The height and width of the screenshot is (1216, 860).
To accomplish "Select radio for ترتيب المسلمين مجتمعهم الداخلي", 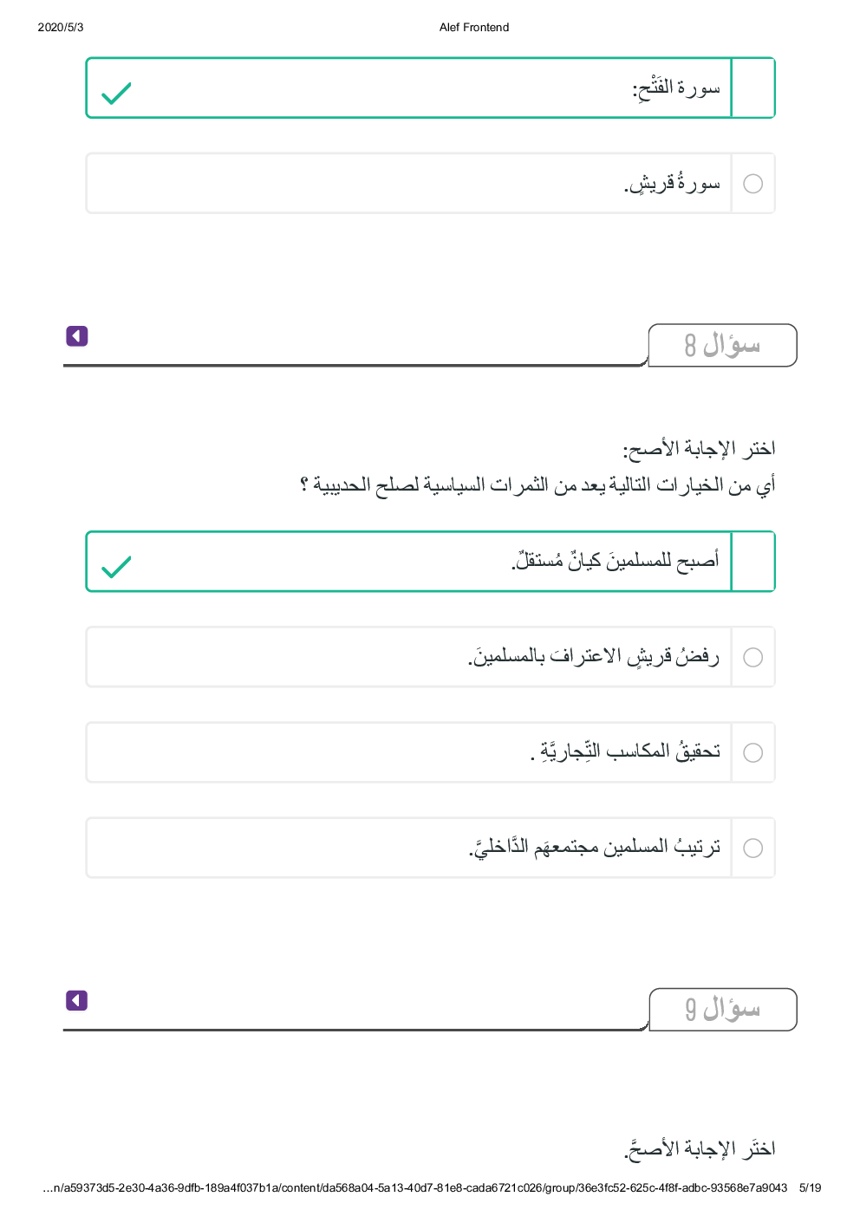I will tap(753, 848).
